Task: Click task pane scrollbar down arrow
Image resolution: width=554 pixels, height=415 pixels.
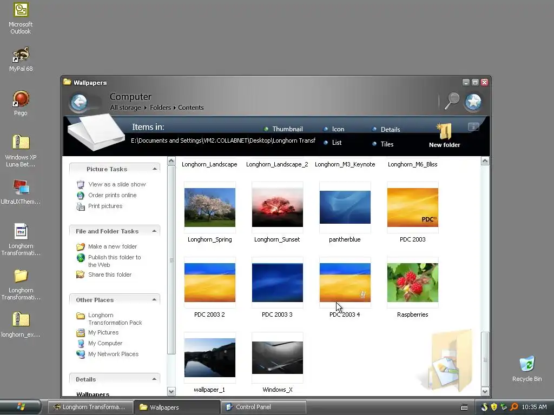Action: (x=172, y=391)
